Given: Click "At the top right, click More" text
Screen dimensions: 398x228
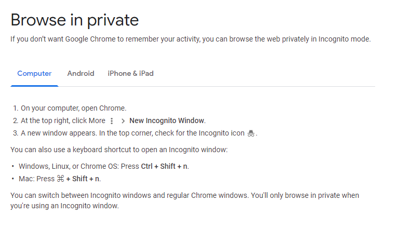Looking at the screenshot, I should click(63, 120).
